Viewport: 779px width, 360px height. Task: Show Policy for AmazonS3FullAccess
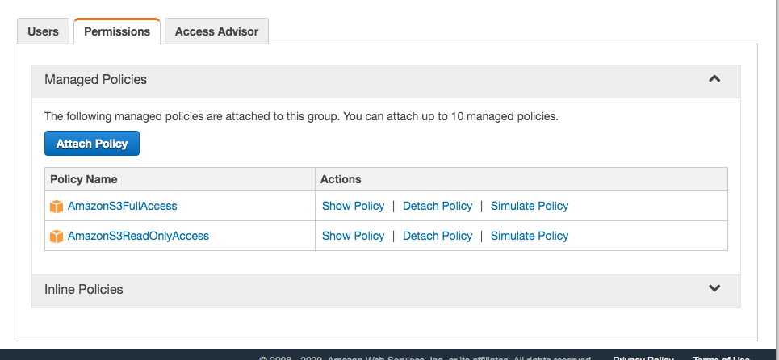353,206
